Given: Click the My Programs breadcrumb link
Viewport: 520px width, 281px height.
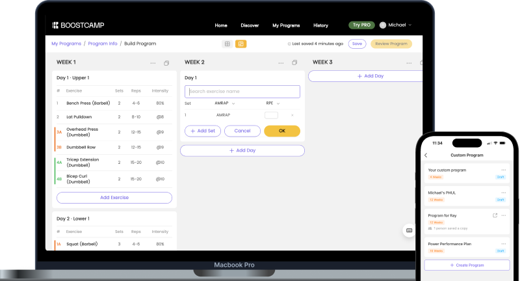Looking at the screenshot, I should pos(66,44).
